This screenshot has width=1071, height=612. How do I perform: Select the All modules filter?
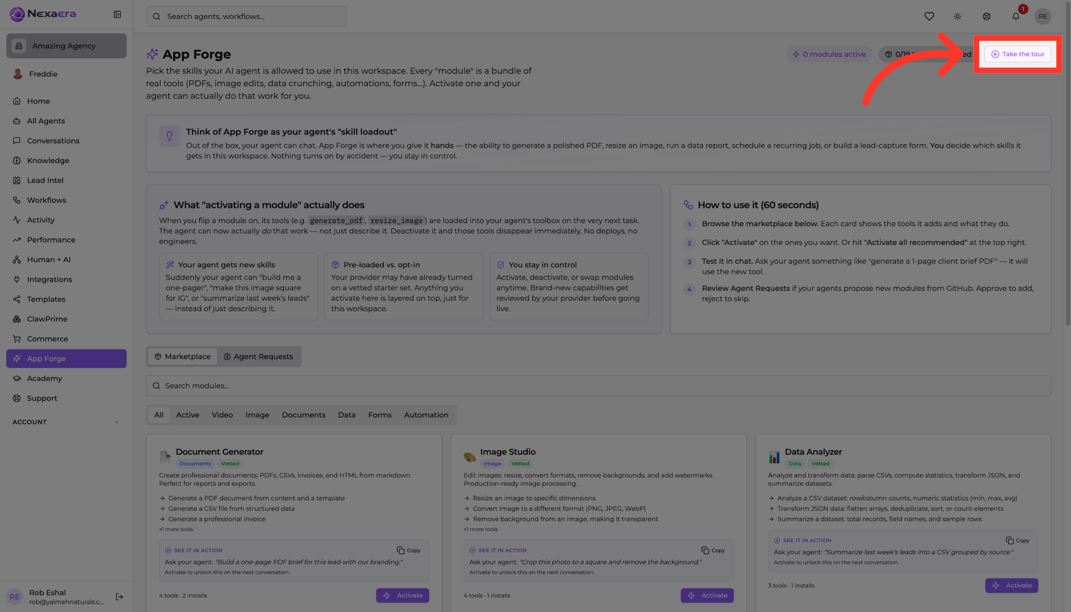(159, 415)
